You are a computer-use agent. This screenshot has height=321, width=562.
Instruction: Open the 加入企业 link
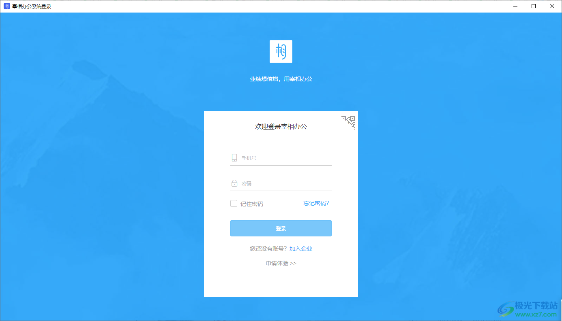[x=301, y=249]
